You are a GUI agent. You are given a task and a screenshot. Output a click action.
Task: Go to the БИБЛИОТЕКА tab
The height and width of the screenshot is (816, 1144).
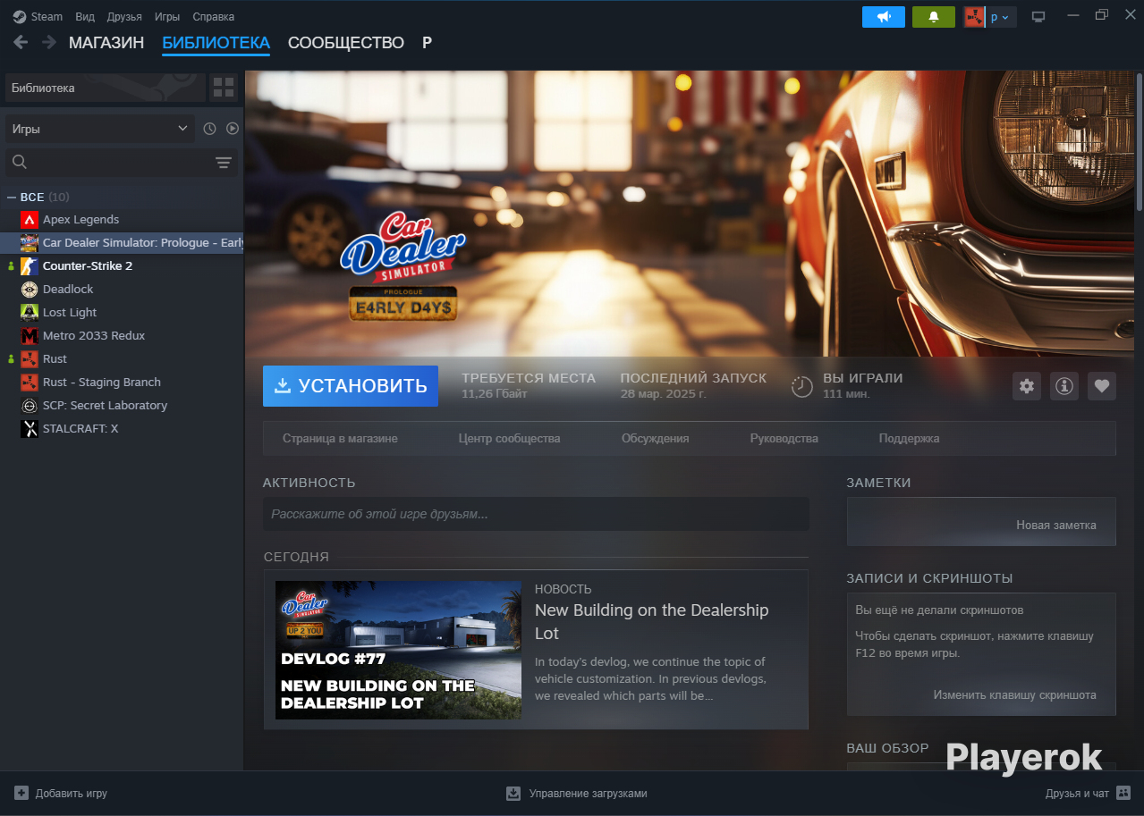(x=216, y=43)
